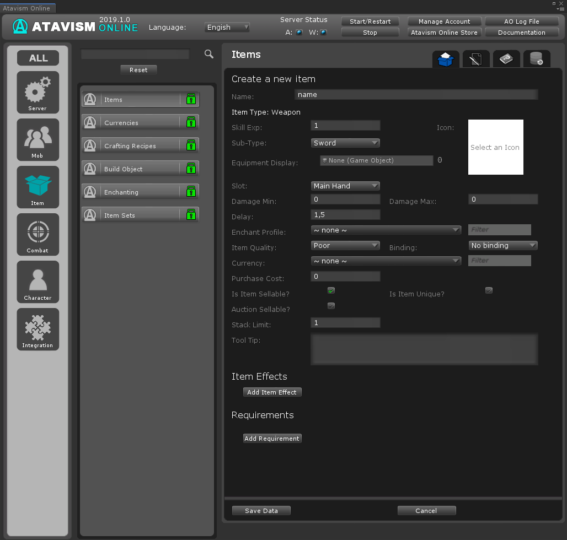
Task: Toggle the Auction Sellable checkbox
Action: pos(331,306)
